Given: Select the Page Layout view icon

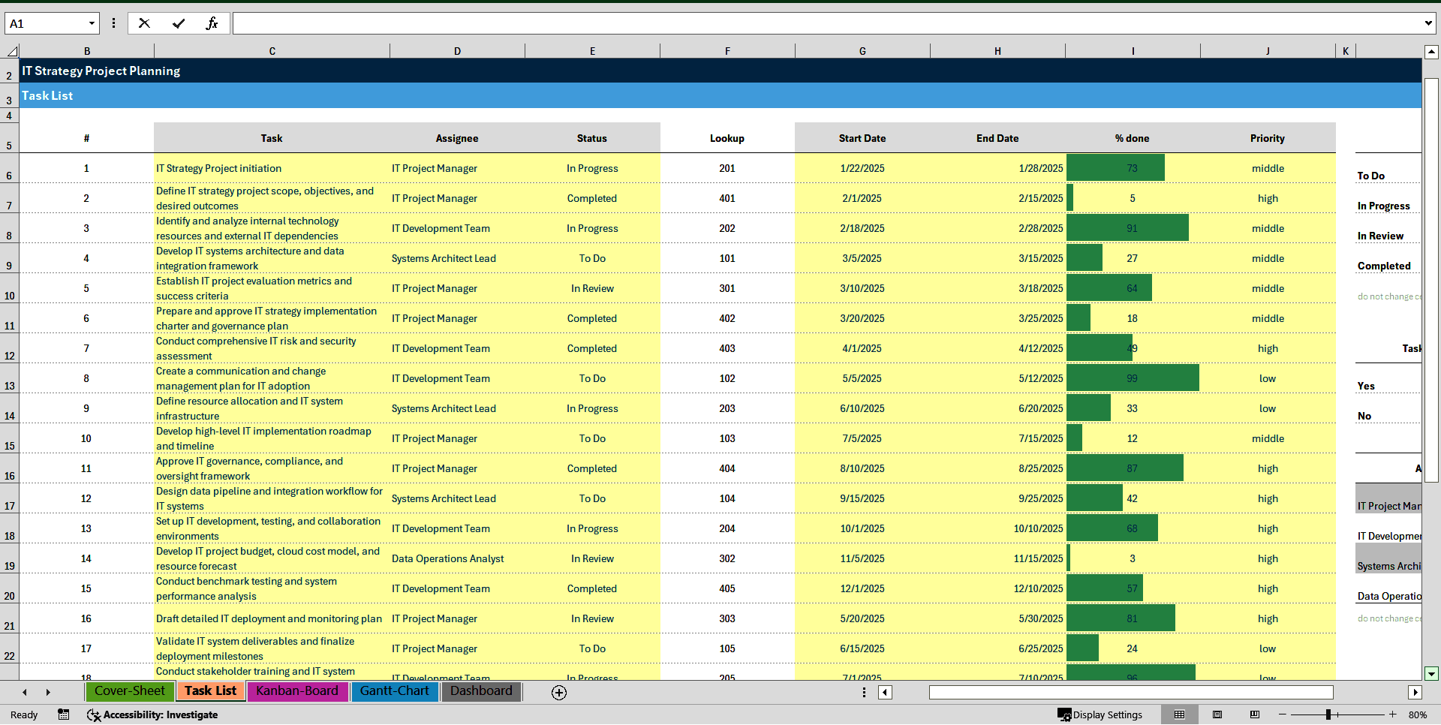Looking at the screenshot, I should coord(1217,714).
